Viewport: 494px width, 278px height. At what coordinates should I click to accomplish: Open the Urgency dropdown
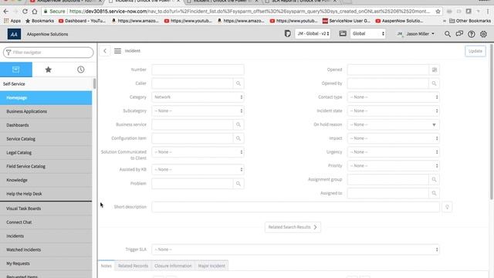coord(393,152)
